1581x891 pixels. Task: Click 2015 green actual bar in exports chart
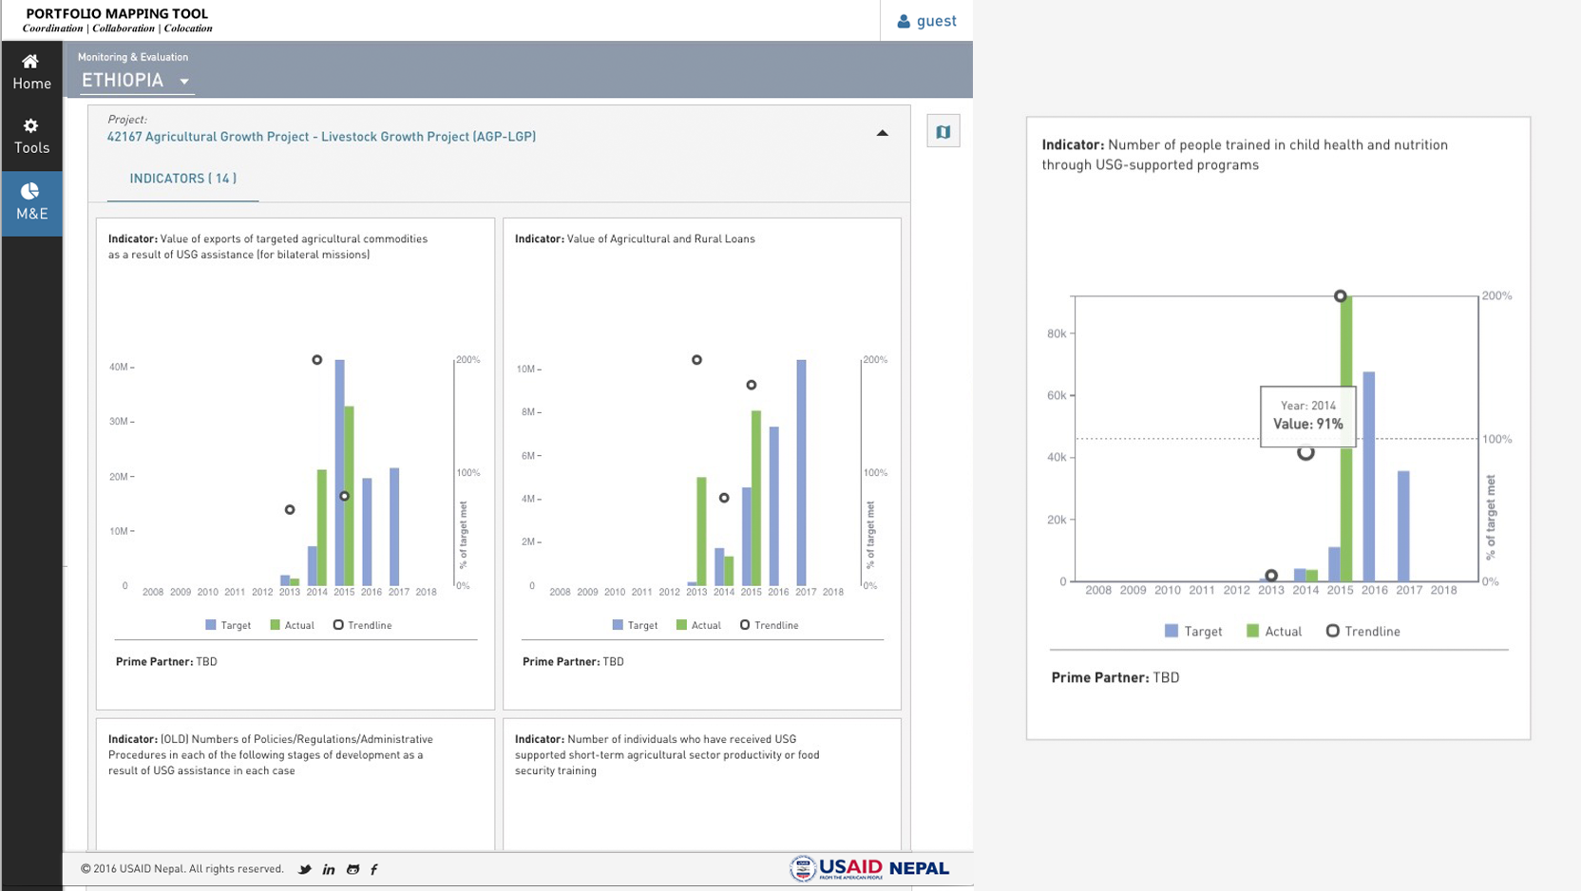[x=349, y=496]
